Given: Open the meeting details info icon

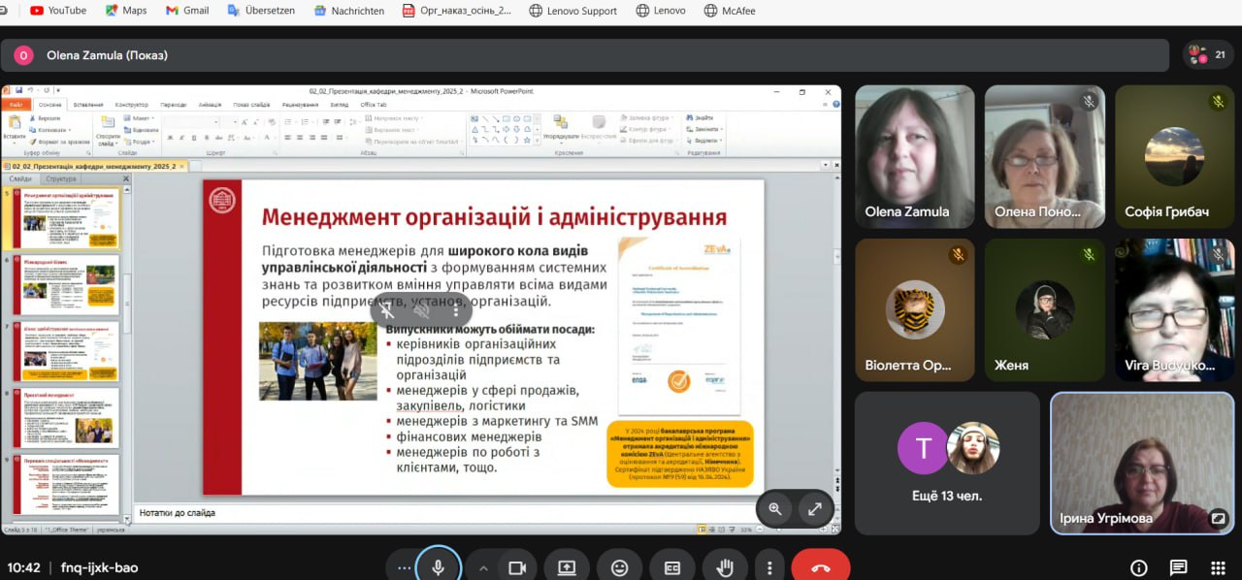Looking at the screenshot, I should point(1139,567).
